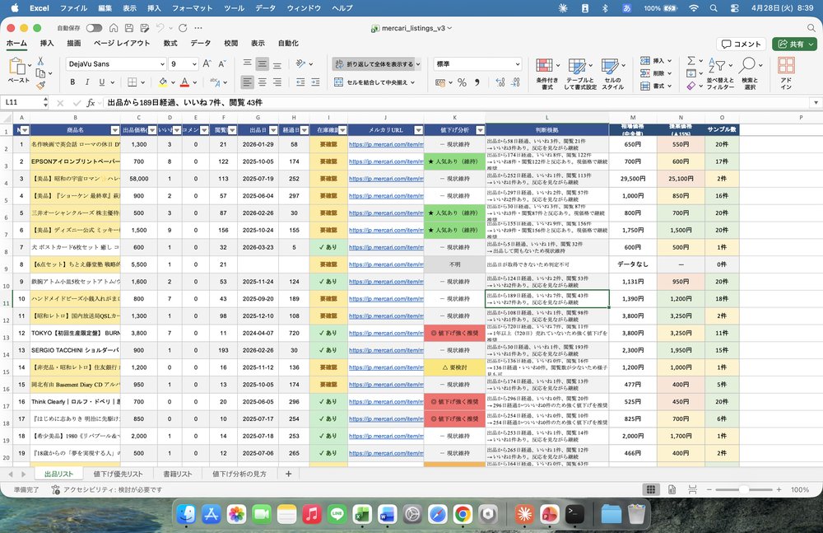Open mercari link in row 12 TOKYO
This screenshot has height=533, width=823.
386,334
